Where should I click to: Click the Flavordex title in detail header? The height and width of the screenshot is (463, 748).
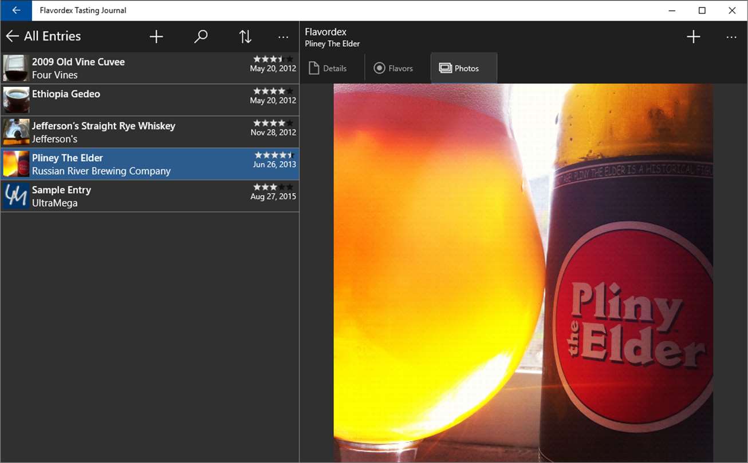tap(326, 32)
